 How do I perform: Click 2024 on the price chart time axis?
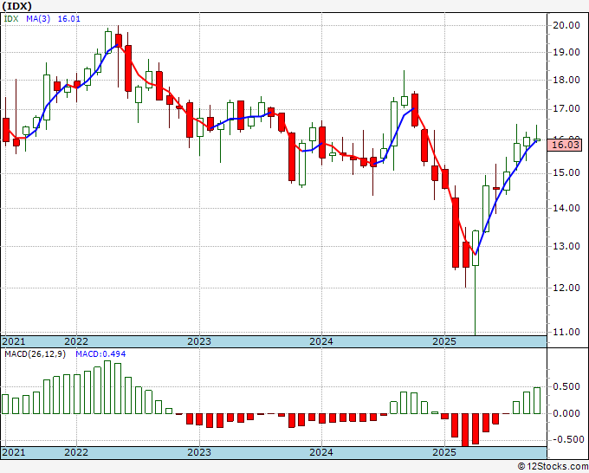tap(321, 341)
